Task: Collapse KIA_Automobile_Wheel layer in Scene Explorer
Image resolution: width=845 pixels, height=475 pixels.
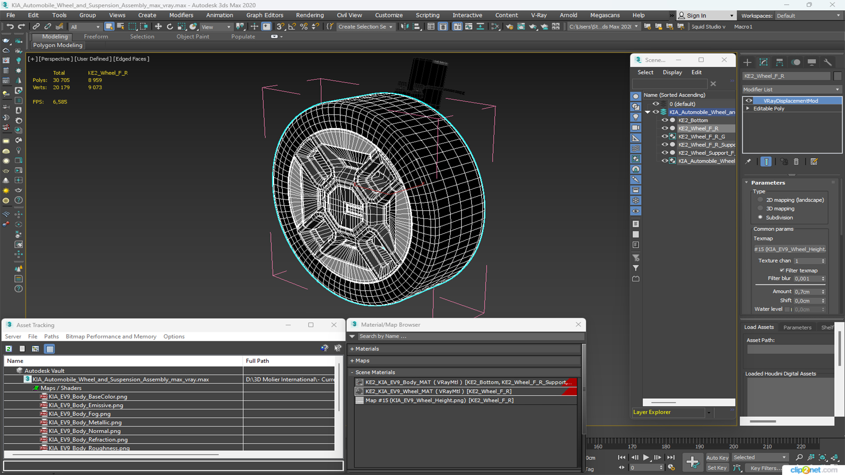Action: [x=647, y=112]
